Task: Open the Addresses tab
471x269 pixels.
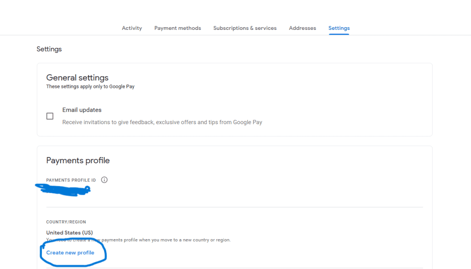Action: pyautogui.click(x=302, y=28)
